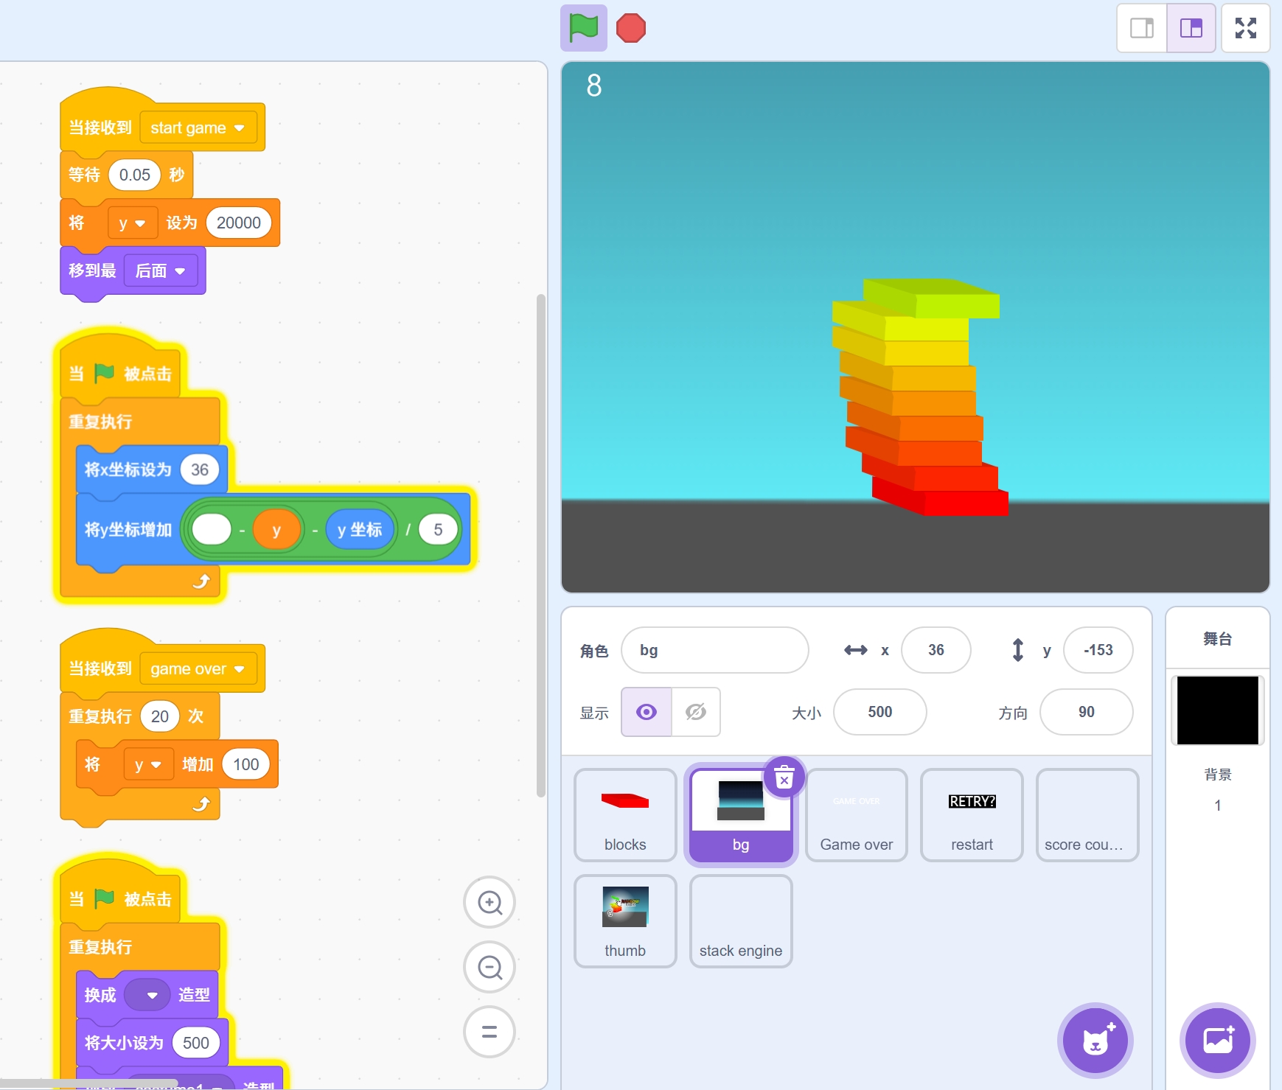Image resolution: width=1282 pixels, height=1090 pixels.
Task: Hide the sprite with crossed-eye icon
Action: [x=696, y=712]
